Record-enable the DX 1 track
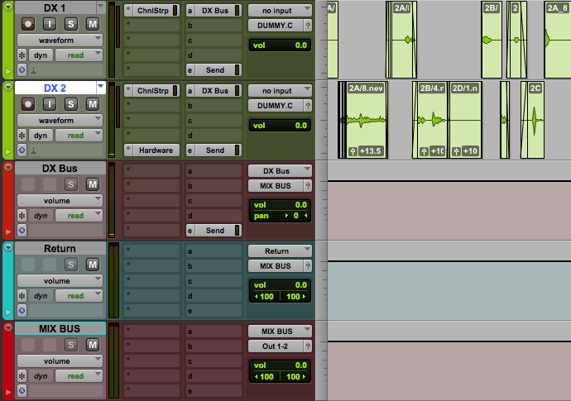The image size is (571, 401). coord(28,24)
